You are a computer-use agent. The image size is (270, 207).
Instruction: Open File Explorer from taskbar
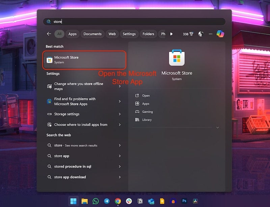[85, 201]
